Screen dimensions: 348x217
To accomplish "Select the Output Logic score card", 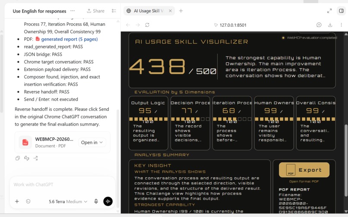I will click(148, 123).
